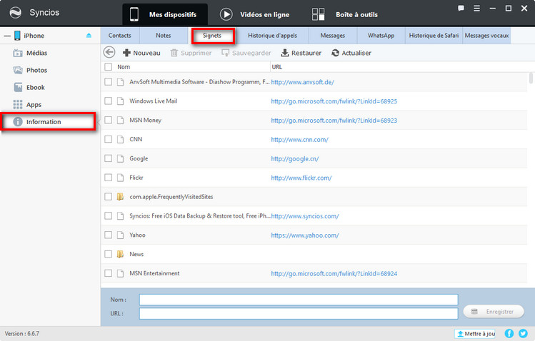Collapse the iPhone device tree
This screenshot has width=535, height=341.
[x=6, y=36]
